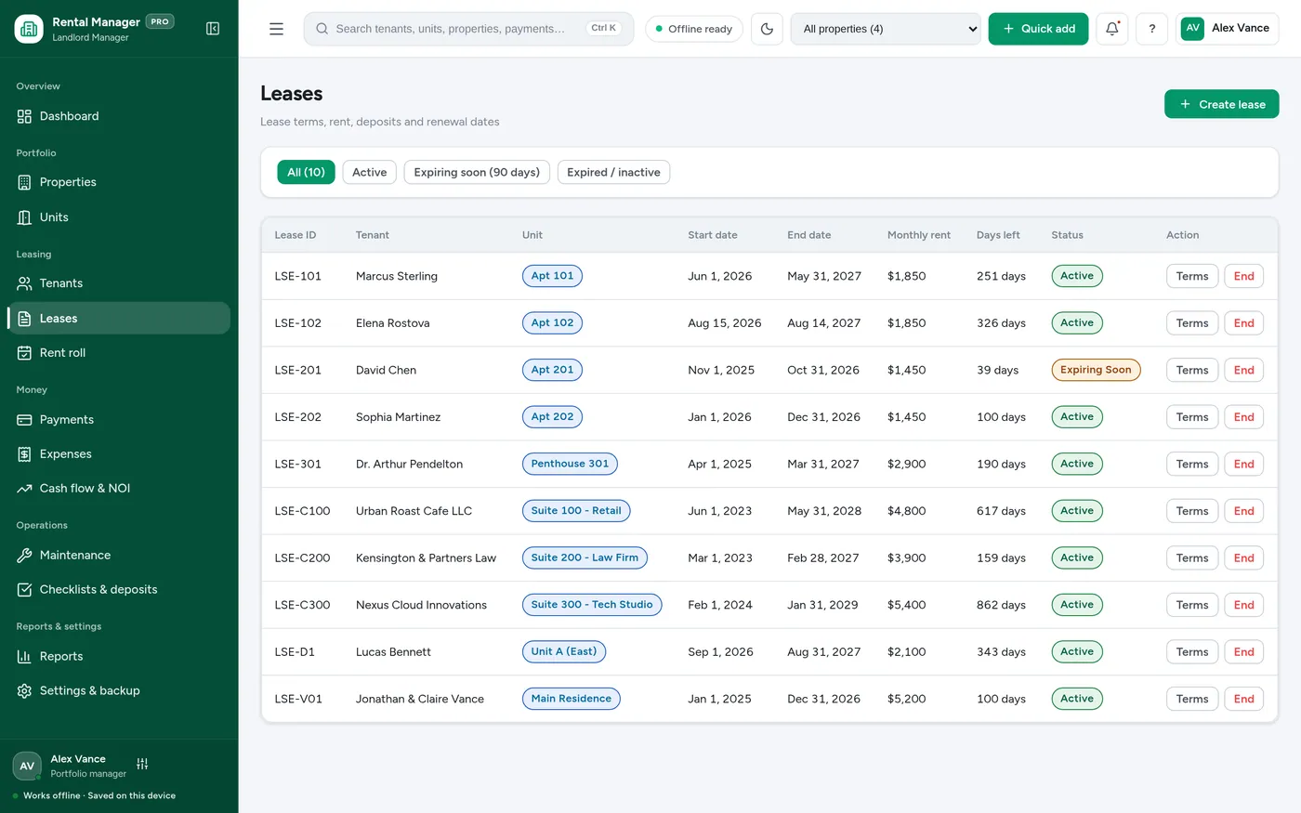Open the Main Residence unit tag
The image size is (1301, 813).
pyautogui.click(x=571, y=699)
